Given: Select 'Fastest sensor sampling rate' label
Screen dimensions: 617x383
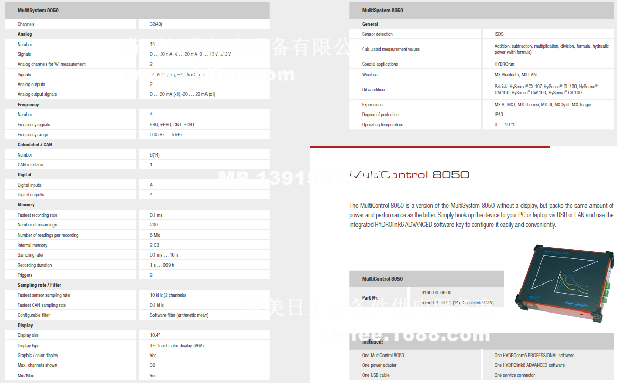Looking at the screenshot, I should [x=44, y=295].
